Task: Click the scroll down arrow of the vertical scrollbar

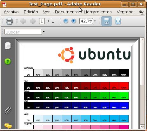Action: (142, 127)
